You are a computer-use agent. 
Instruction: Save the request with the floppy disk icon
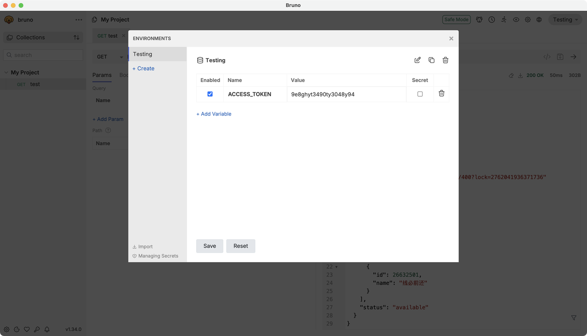tap(560, 57)
